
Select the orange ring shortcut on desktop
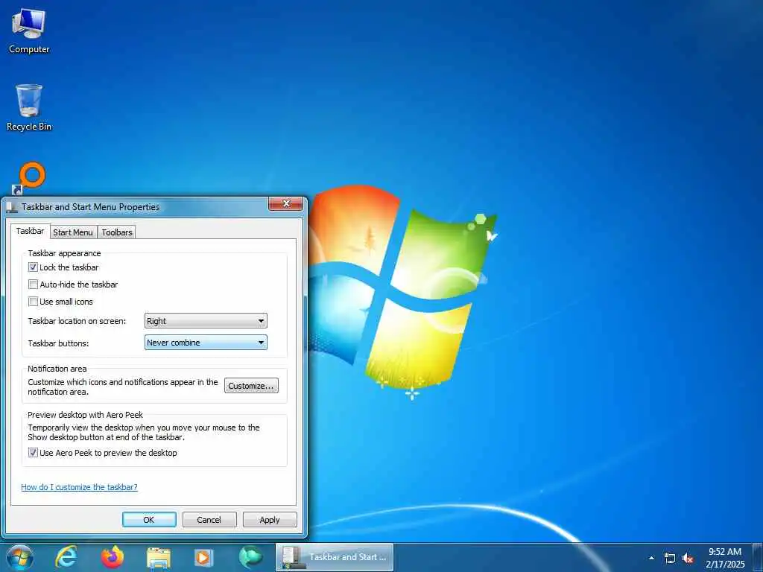pyautogui.click(x=29, y=177)
